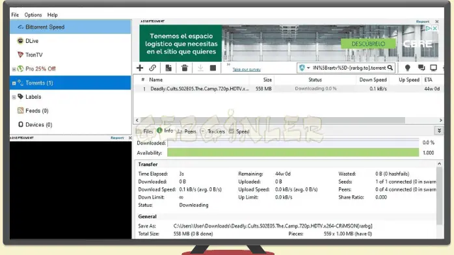Open the search provider dropdown arrow
Screen dimensions: 454x255
tap(308, 68)
